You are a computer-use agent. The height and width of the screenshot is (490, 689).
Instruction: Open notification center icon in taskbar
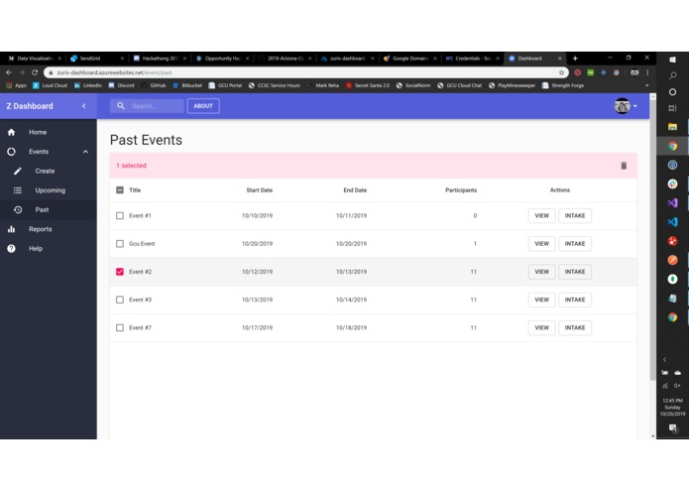[672, 429]
